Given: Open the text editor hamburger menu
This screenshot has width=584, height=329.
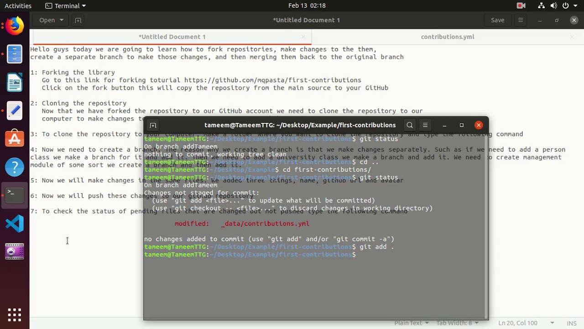Looking at the screenshot, I should pyautogui.click(x=521, y=20).
